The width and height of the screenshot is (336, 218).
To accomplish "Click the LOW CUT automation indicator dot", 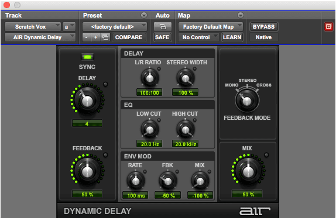I will [x=159, y=120].
